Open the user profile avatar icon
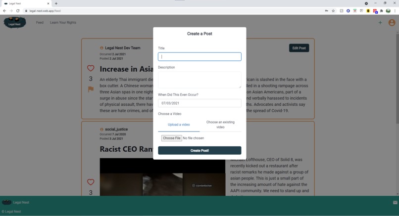 (392, 23)
